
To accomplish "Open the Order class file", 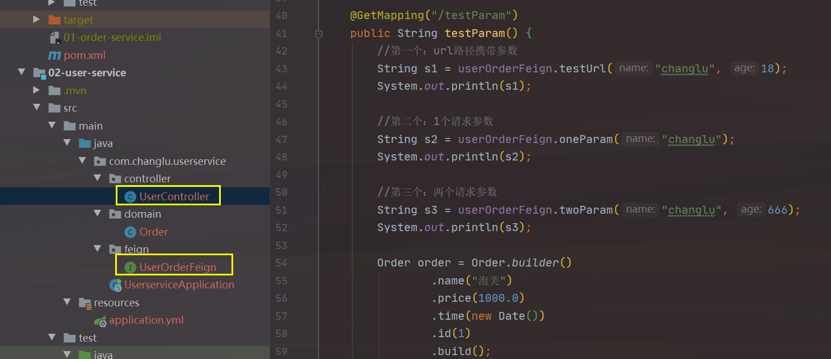I will 154,232.
